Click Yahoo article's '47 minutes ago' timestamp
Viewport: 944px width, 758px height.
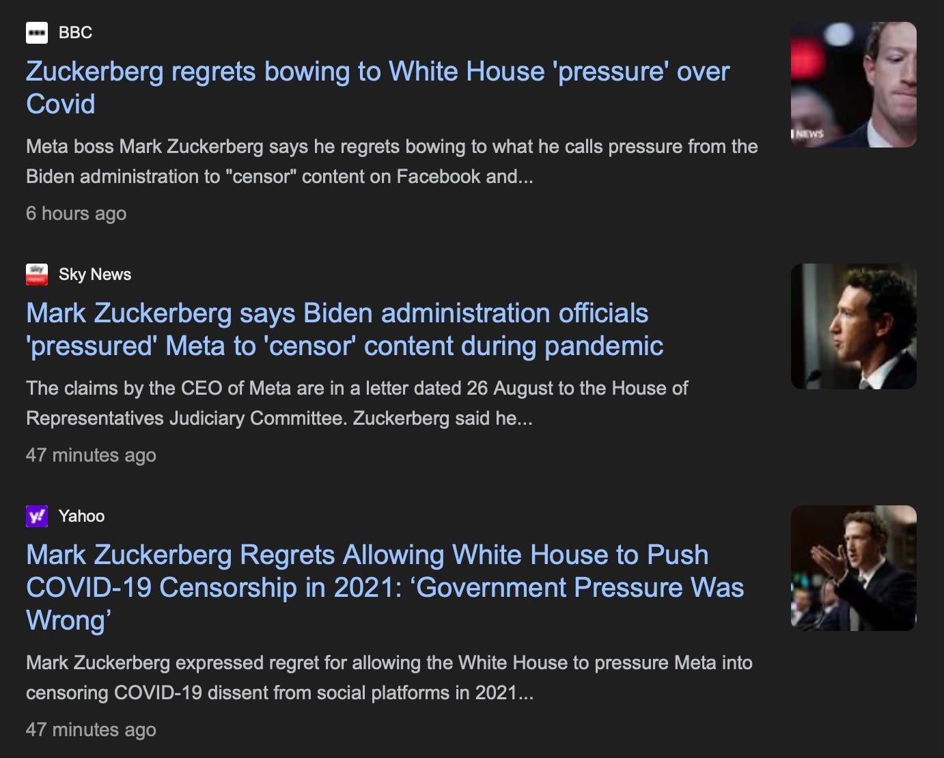(x=91, y=730)
